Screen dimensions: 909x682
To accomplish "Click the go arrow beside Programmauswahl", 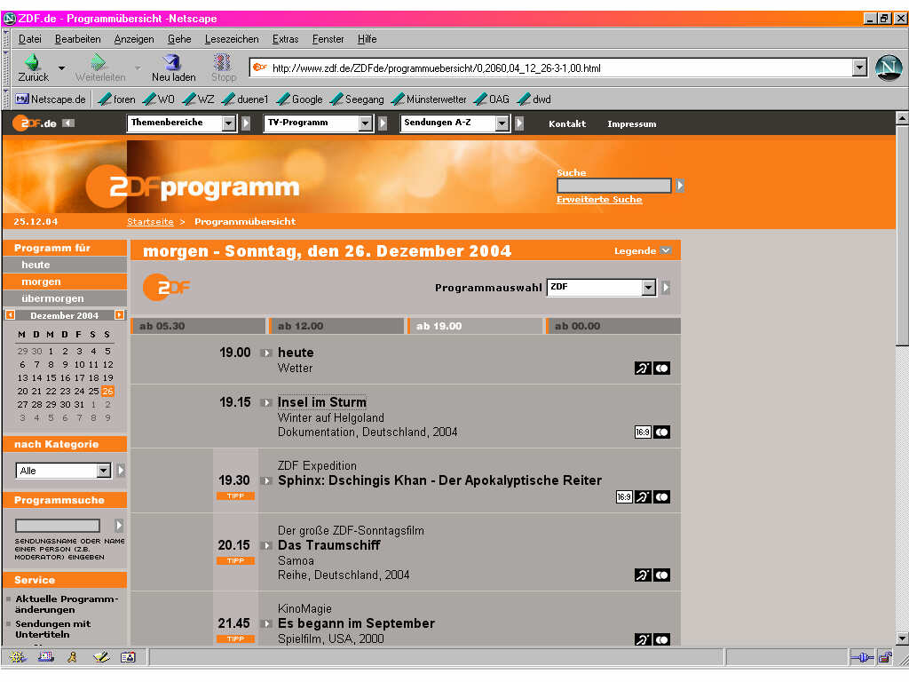I will (666, 287).
